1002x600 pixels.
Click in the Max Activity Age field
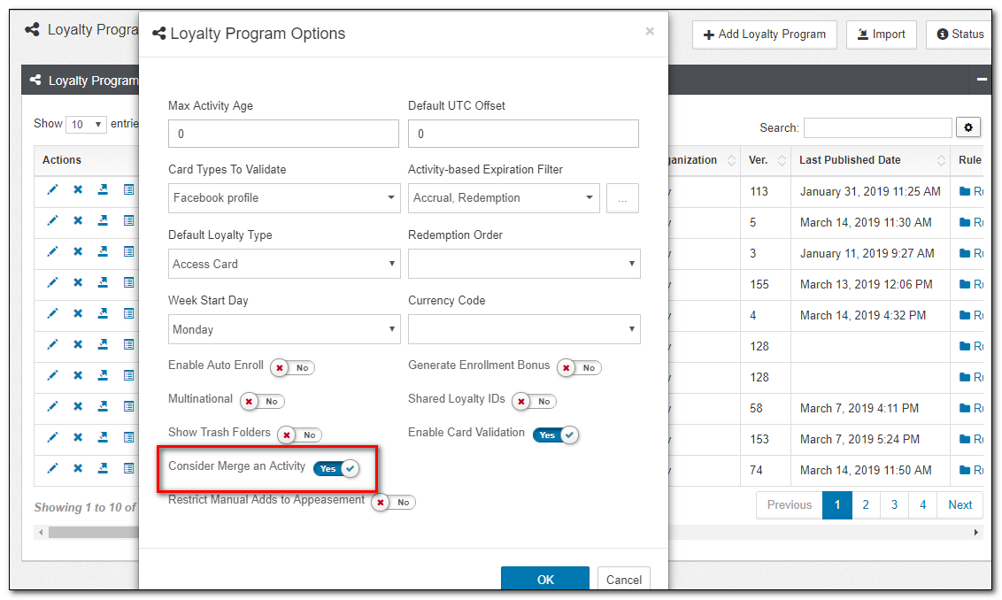[283, 134]
